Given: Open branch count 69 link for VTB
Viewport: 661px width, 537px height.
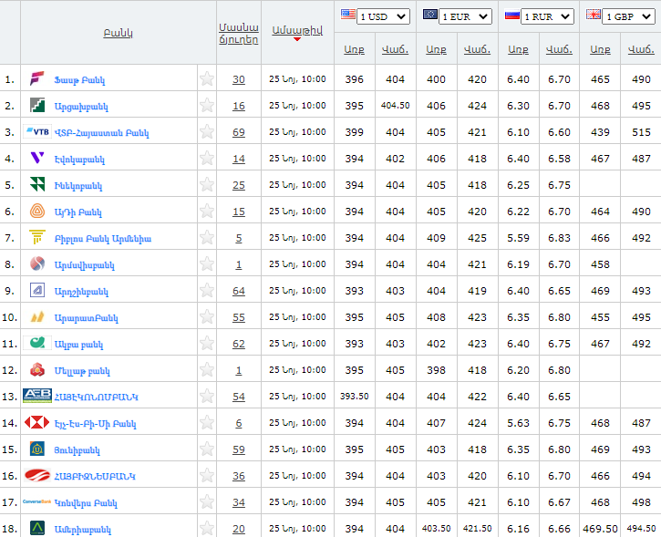Looking at the screenshot, I should [x=239, y=132].
